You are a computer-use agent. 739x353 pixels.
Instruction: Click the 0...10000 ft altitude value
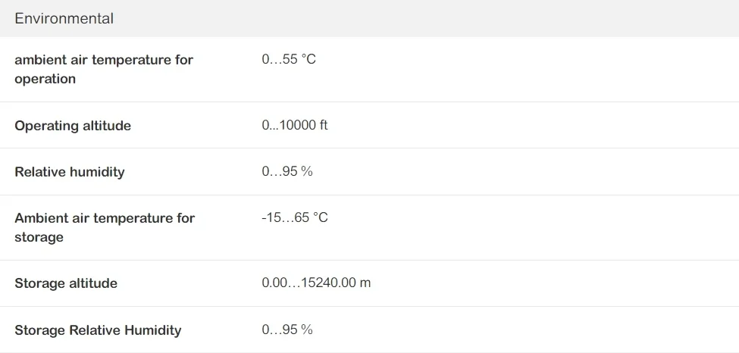[x=295, y=125]
